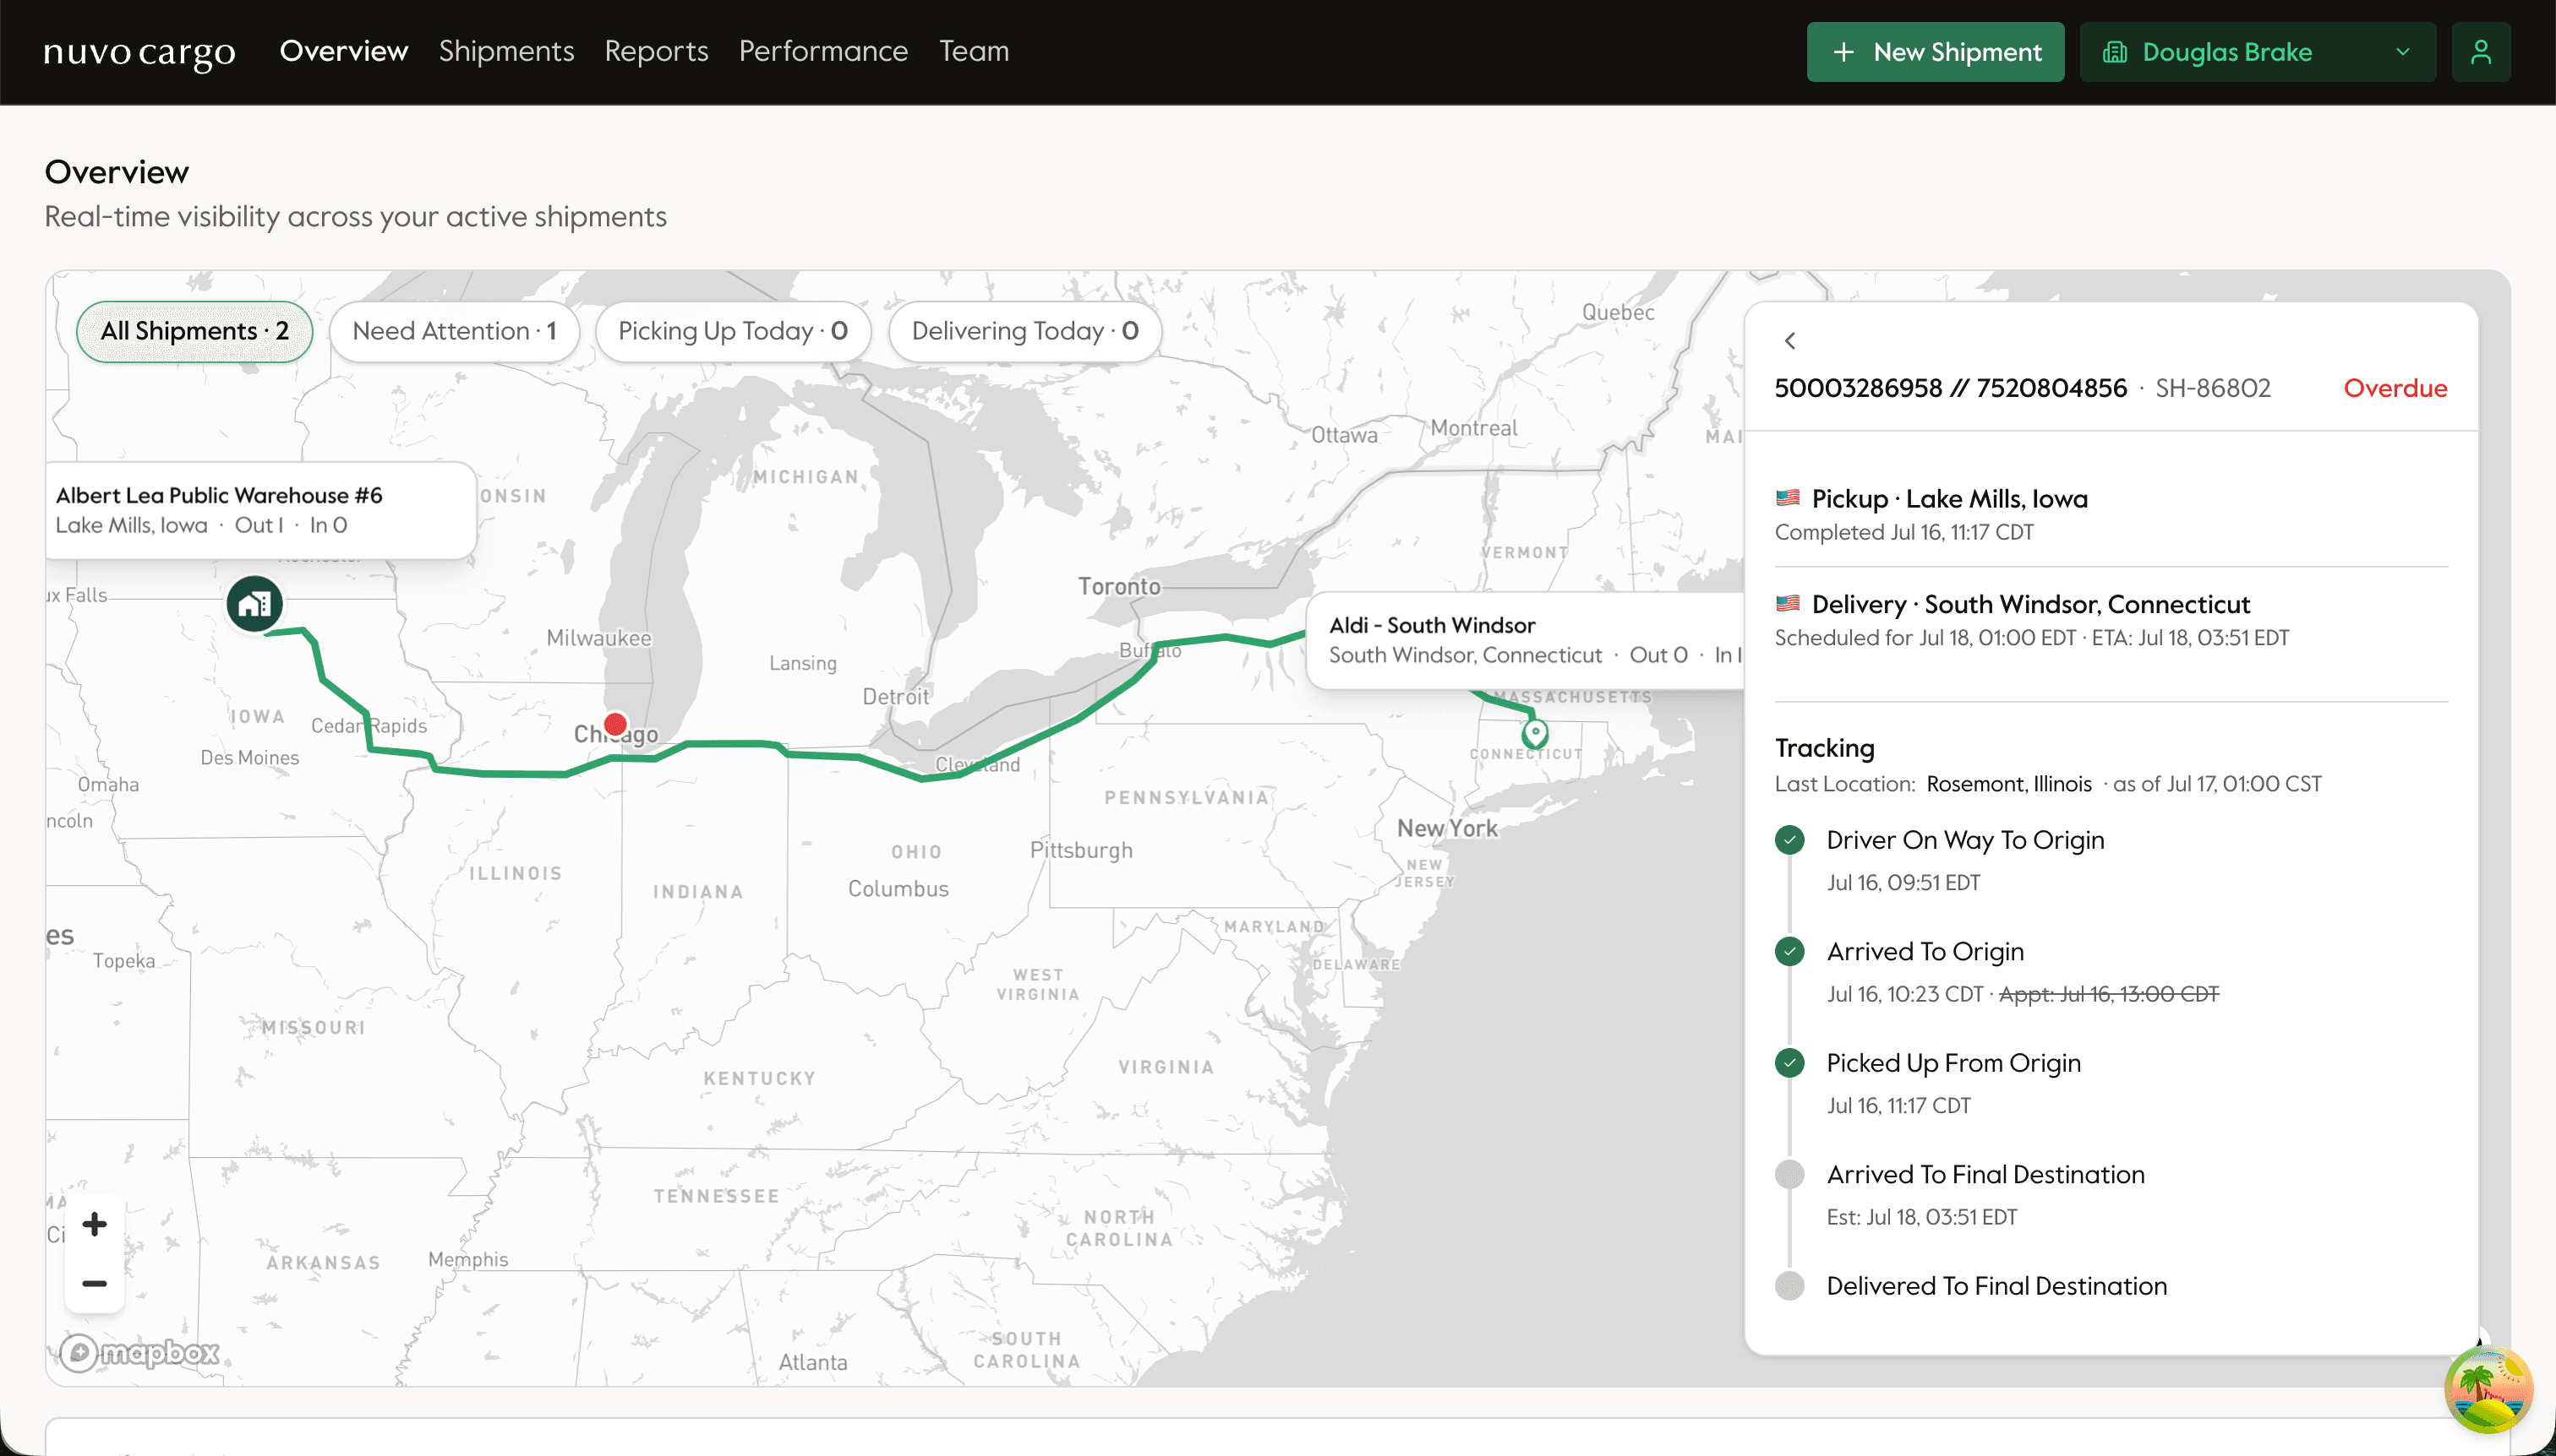This screenshot has width=2556, height=1456.
Task: Click the Tracking section heading
Action: (1824, 748)
